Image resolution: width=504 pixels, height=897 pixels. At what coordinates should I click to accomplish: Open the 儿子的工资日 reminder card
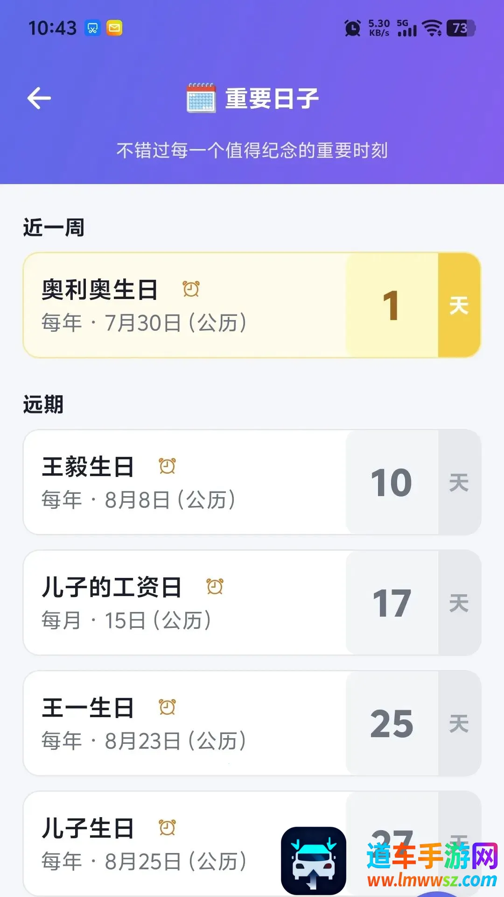point(252,603)
